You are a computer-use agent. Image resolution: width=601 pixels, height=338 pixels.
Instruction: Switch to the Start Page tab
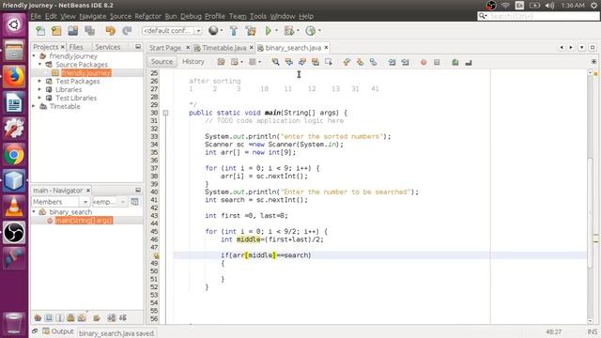click(165, 48)
